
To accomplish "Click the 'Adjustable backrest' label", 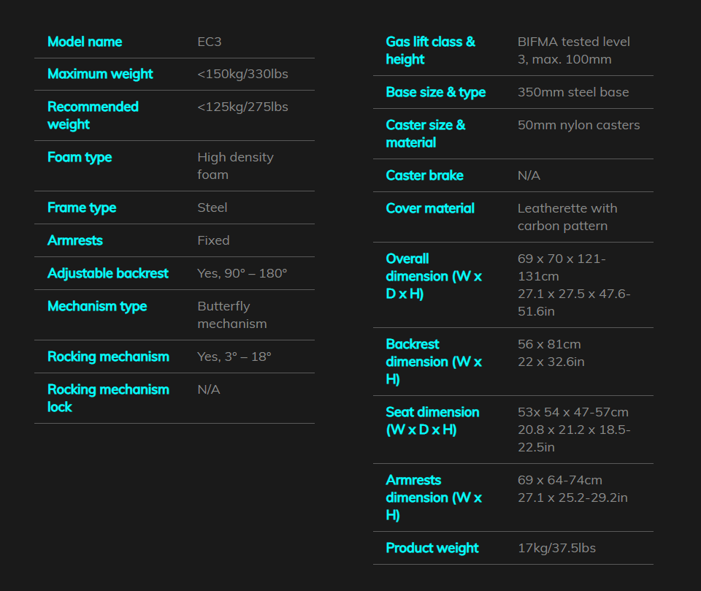I will (x=108, y=273).
